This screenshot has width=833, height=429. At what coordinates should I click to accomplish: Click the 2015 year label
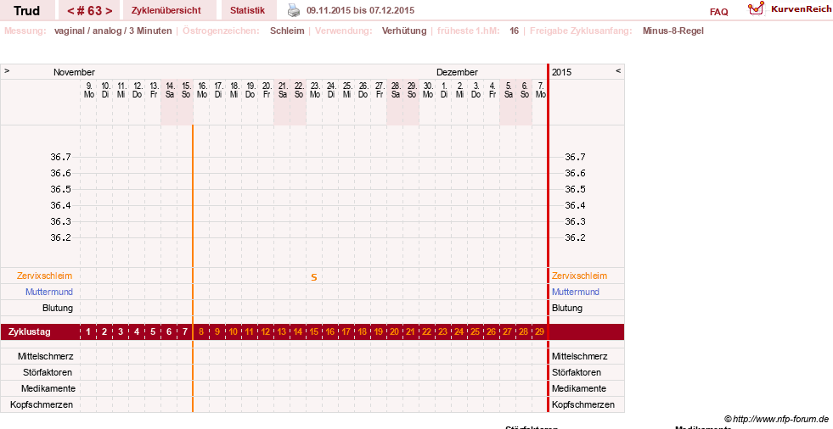561,72
